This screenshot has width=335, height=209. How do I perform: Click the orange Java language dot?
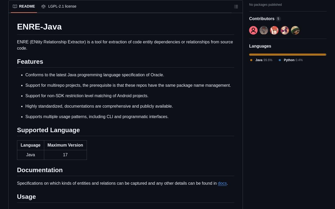click(x=251, y=60)
